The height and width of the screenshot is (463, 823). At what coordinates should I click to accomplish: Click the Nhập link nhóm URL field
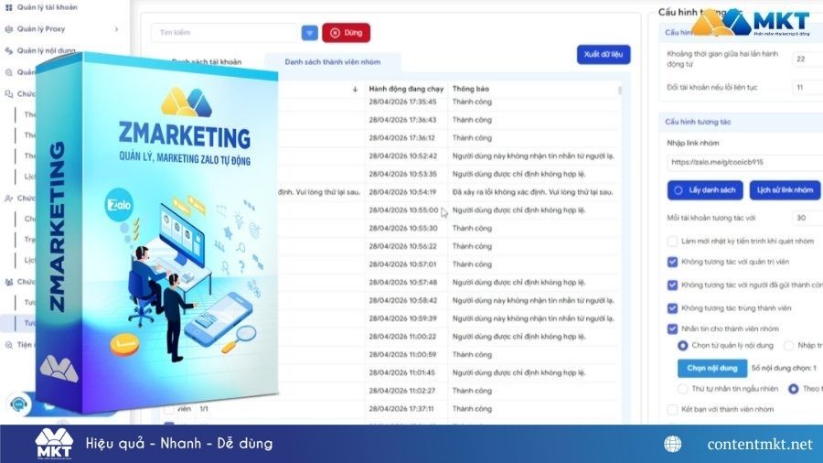(x=744, y=162)
